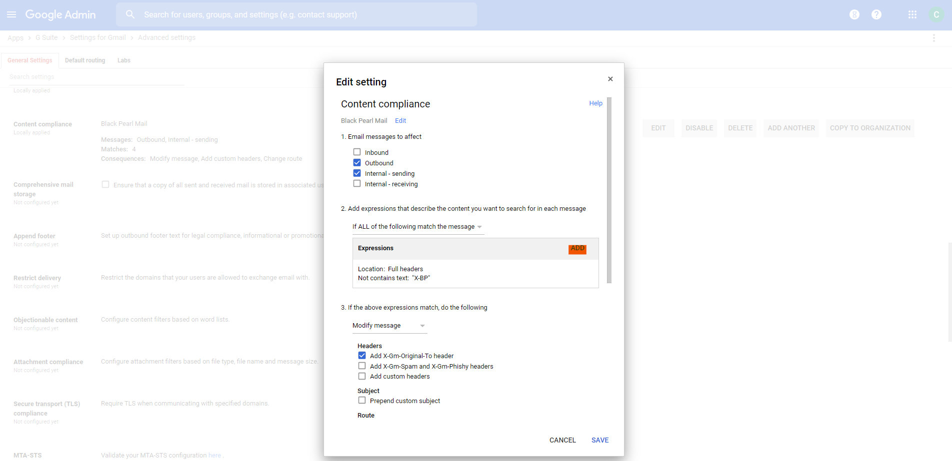This screenshot has height=461, width=952.
Task: Open the Modify message dropdown
Action: point(389,326)
